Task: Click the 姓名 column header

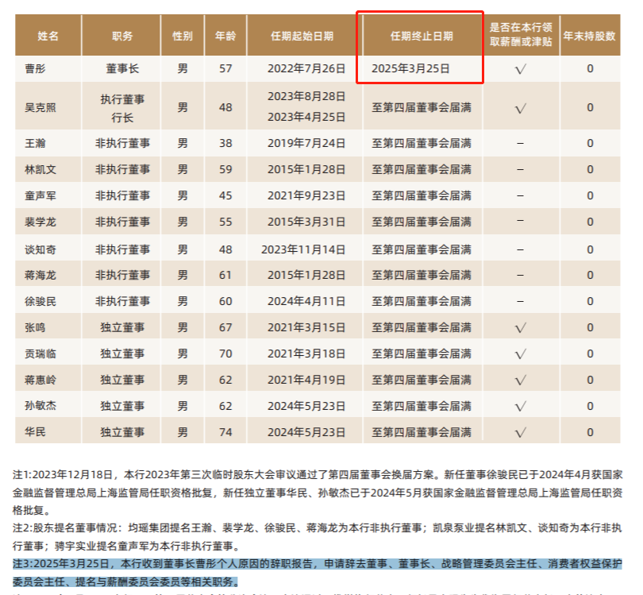Action: pos(48,37)
